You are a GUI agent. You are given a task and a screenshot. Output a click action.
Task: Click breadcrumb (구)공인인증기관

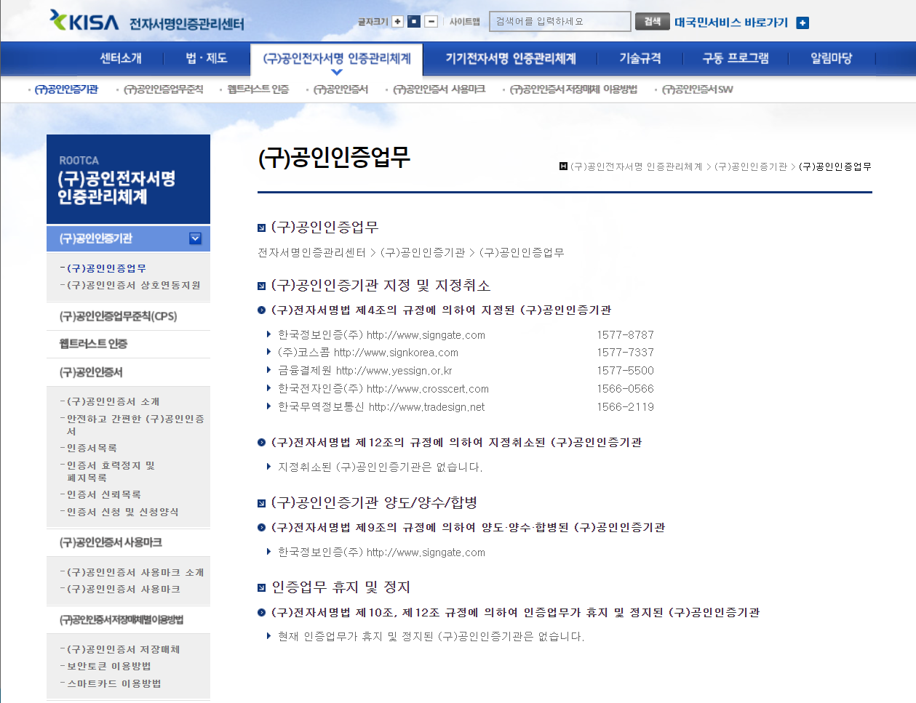click(751, 166)
